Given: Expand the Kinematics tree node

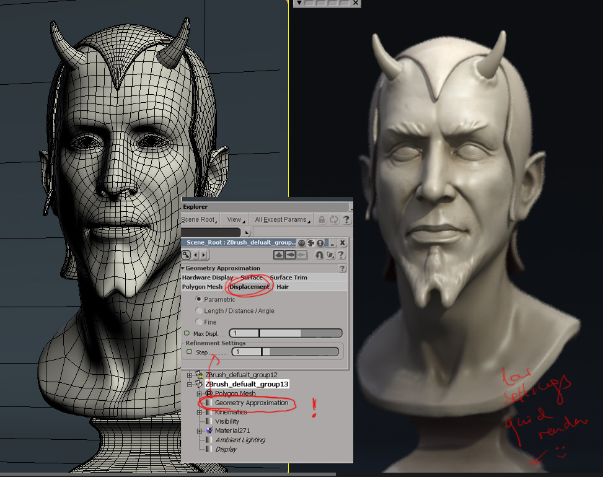Looking at the screenshot, I should coord(199,412).
